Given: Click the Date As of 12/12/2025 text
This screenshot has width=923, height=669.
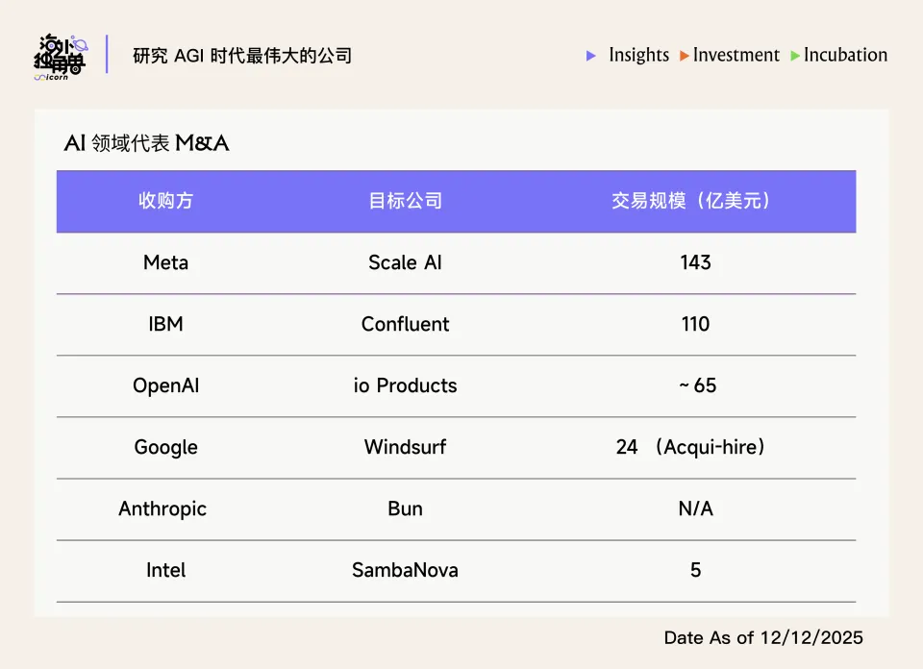Looking at the screenshot, I should [x=763, y=637].
